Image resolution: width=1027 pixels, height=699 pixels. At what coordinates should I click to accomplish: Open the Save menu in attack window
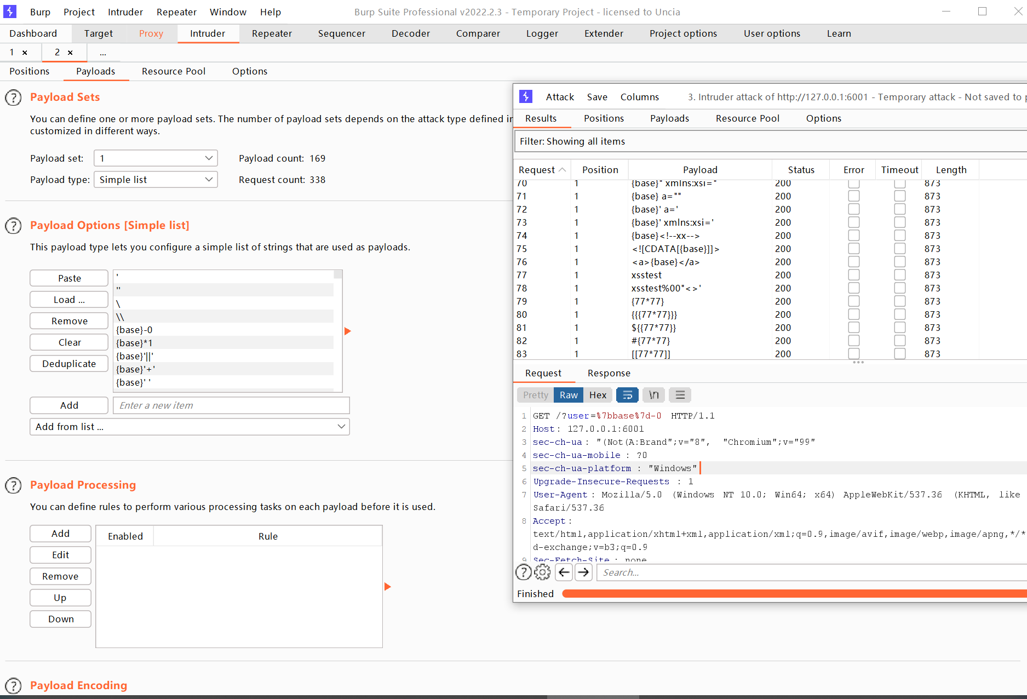597,97
